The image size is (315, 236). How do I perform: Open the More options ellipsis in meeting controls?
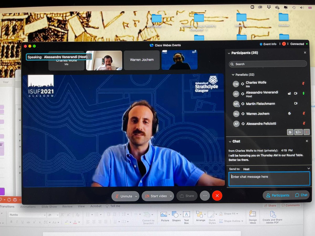pos(205,196)
